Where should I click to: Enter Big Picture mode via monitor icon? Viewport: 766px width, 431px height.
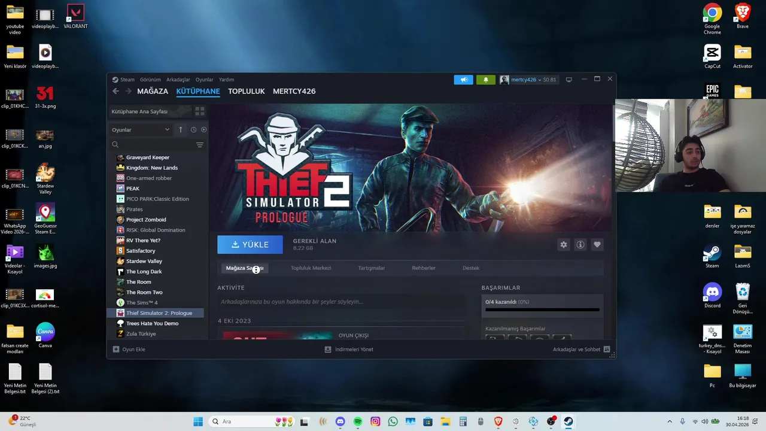pyautogui.click(x=569, y=80)
